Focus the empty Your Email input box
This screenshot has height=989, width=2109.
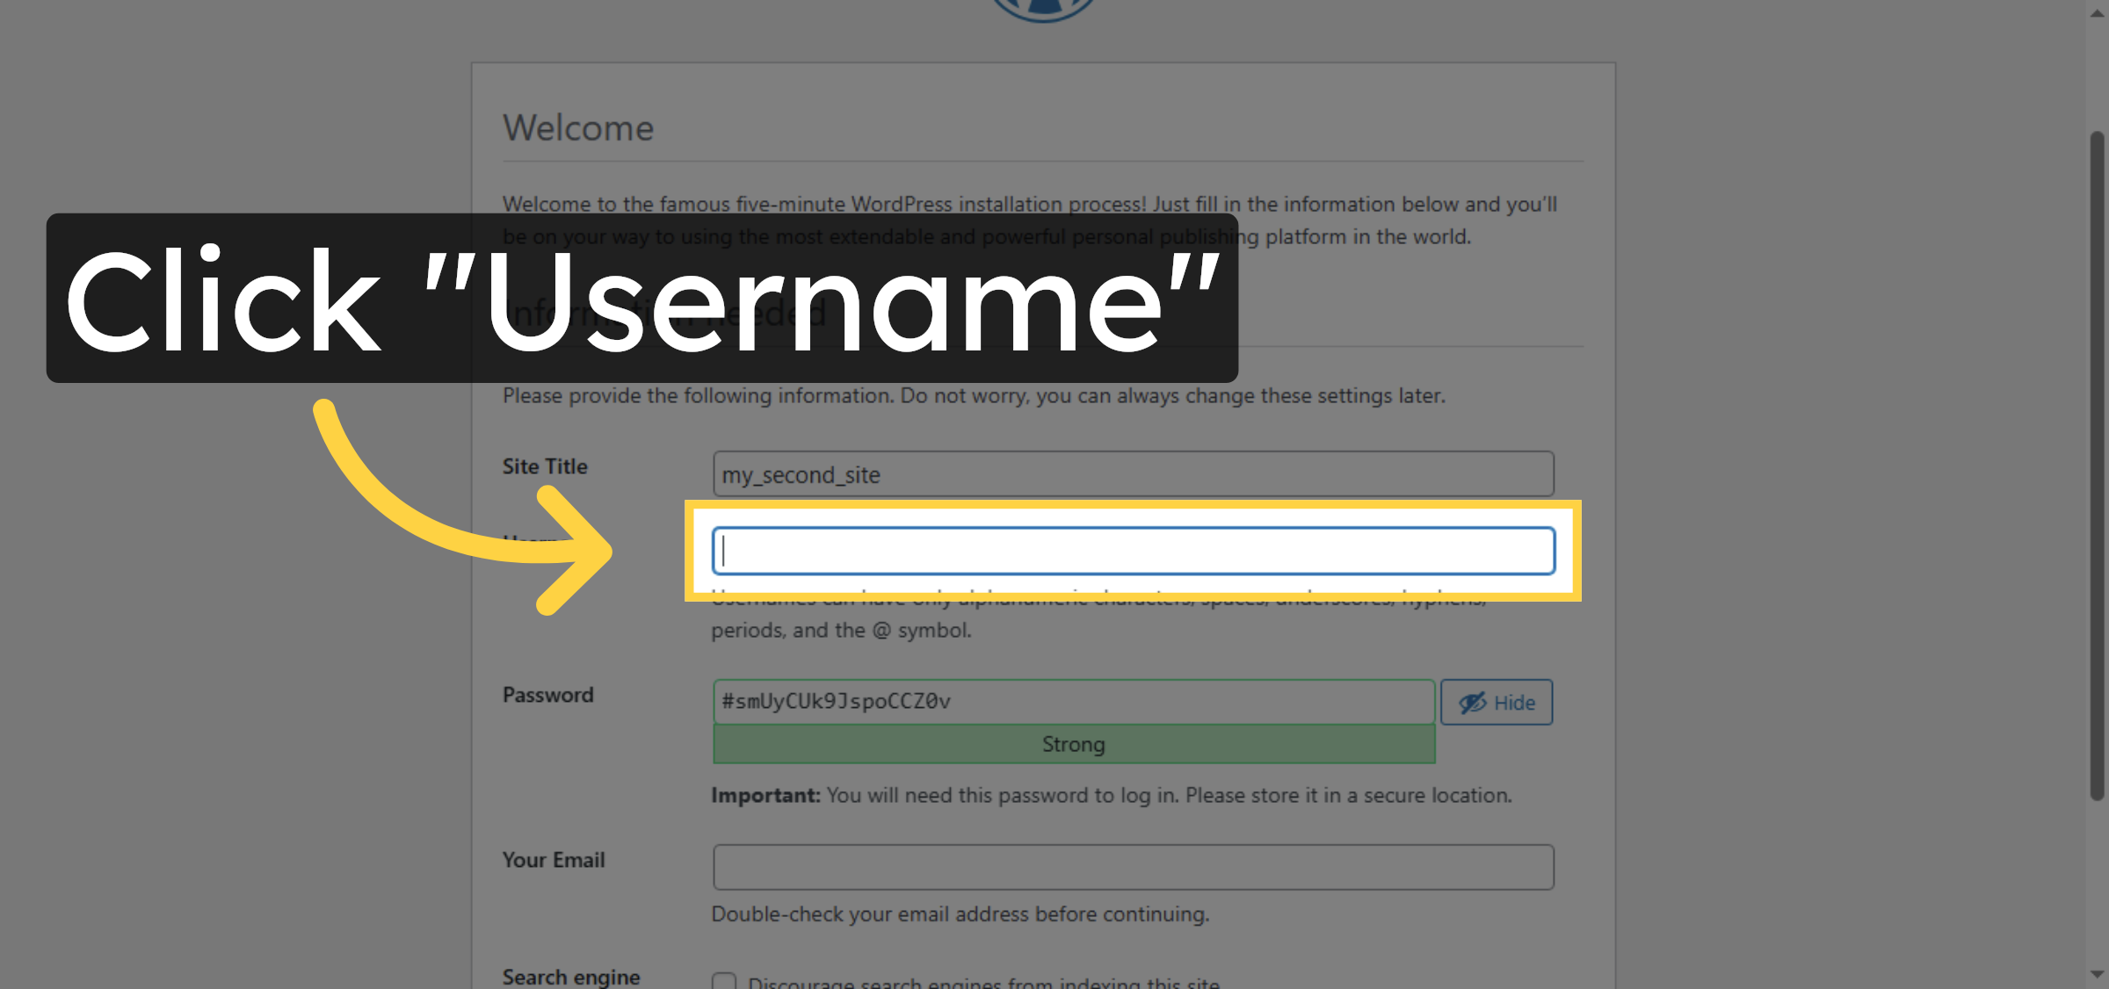pos(1134,866)
